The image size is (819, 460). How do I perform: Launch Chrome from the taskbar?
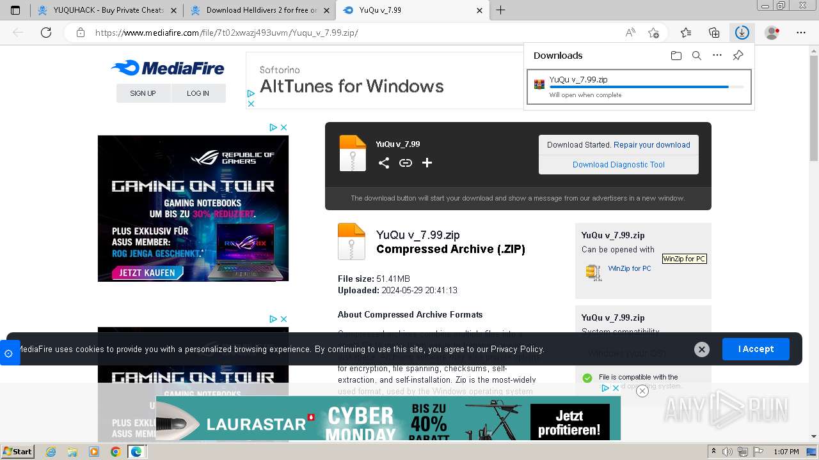click(115, 452)
